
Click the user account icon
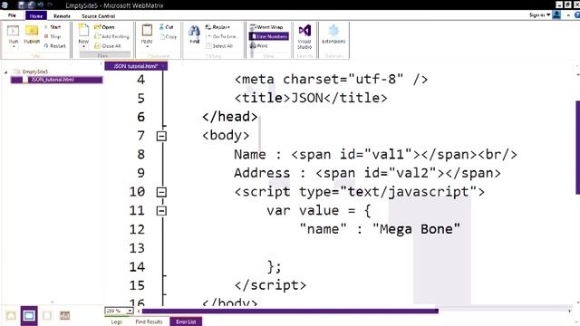click(x=556, y=14)
